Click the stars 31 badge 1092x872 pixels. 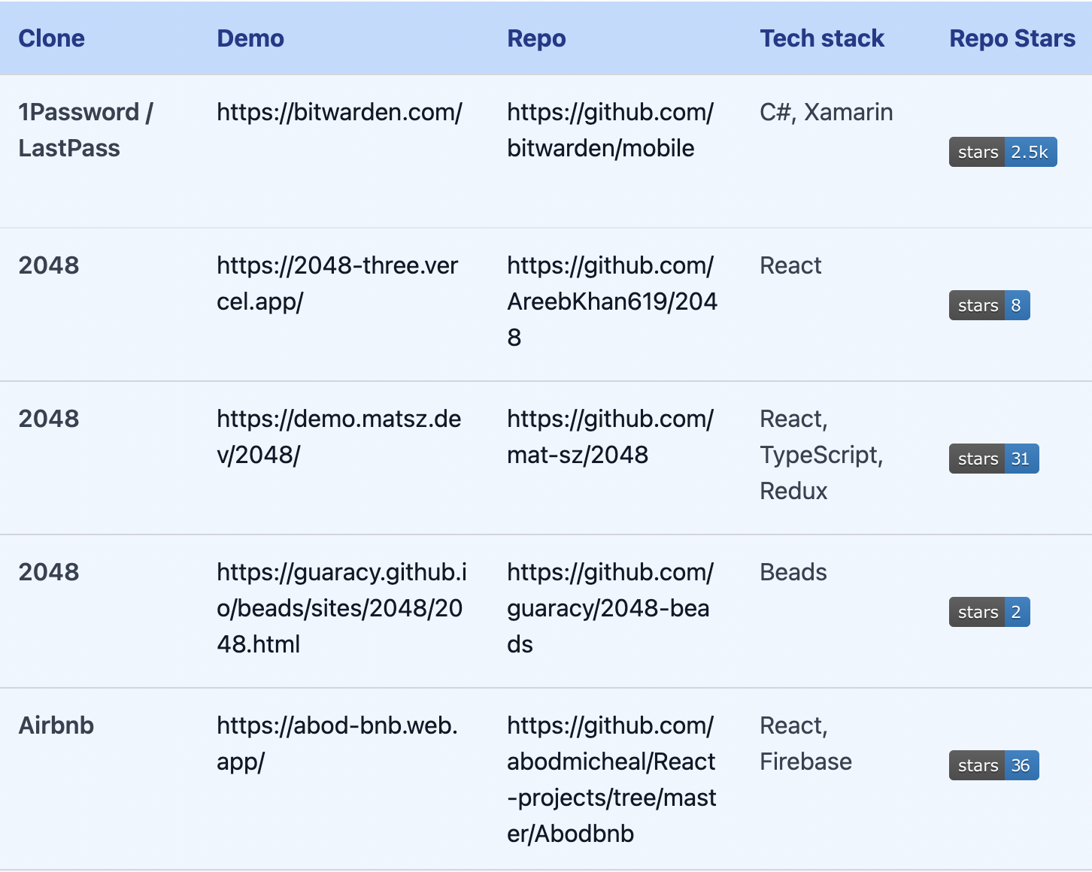(993, 459)
